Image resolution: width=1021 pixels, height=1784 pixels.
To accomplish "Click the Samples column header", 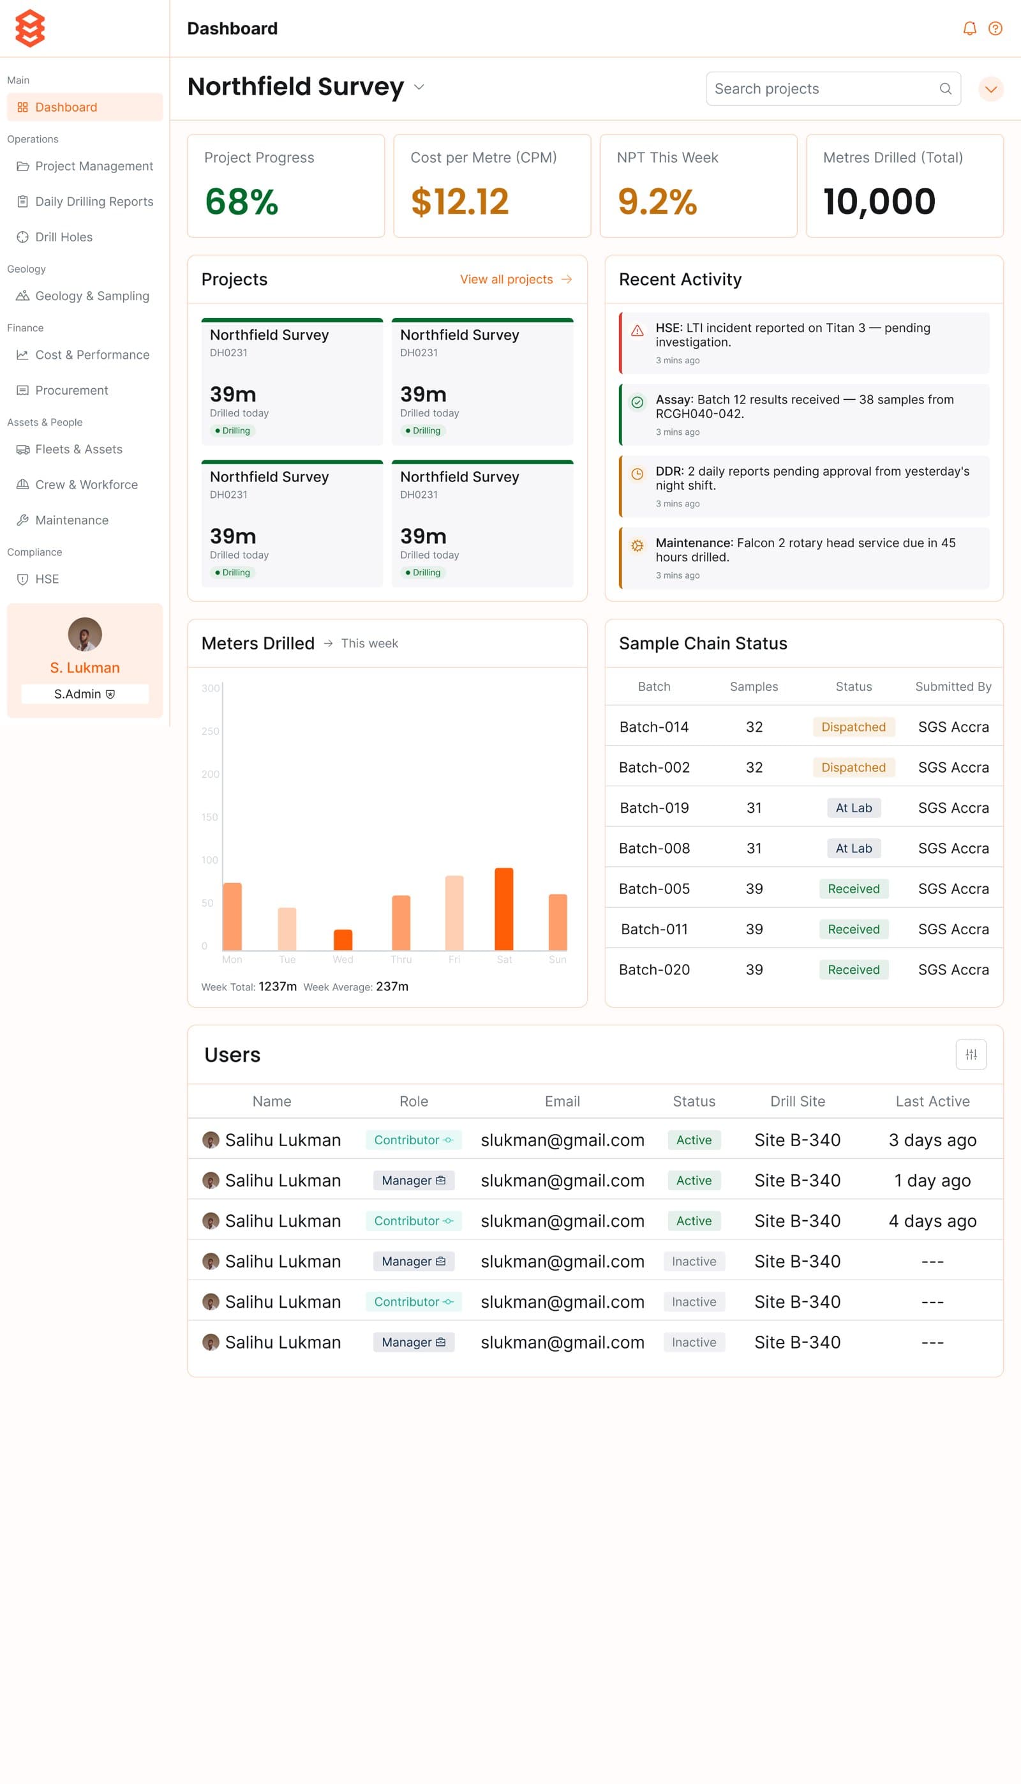I will point(754,687).
